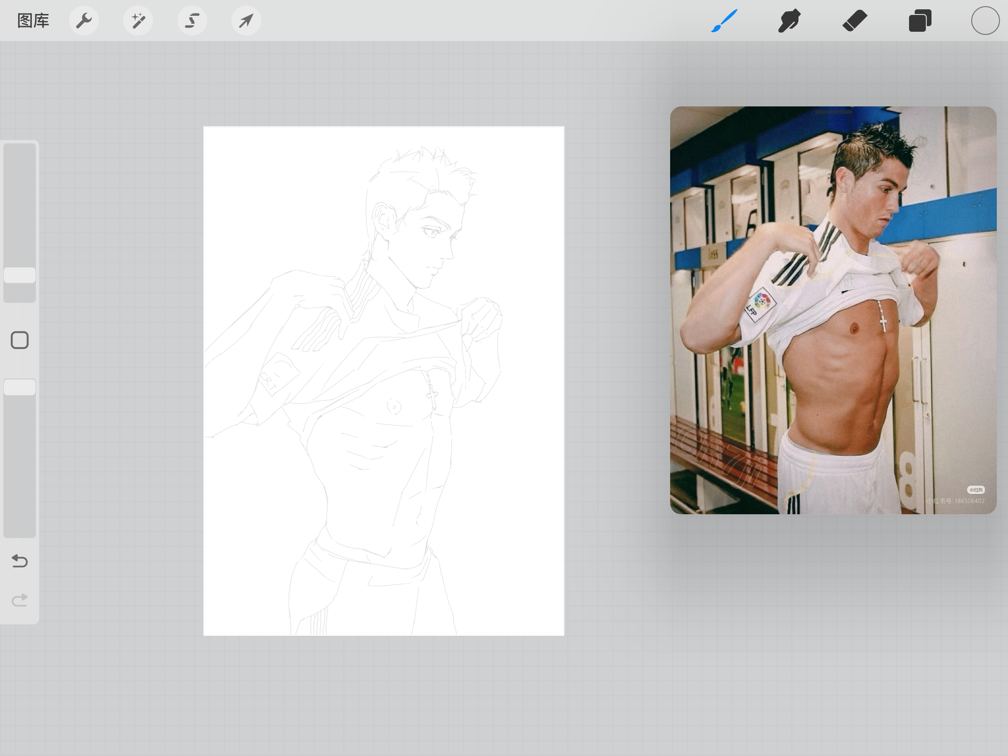Click the reference photo window
1008x756 pixels.
tap(833, 310)
